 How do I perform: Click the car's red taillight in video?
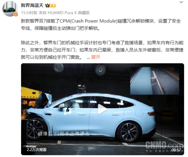coord(152,114)
